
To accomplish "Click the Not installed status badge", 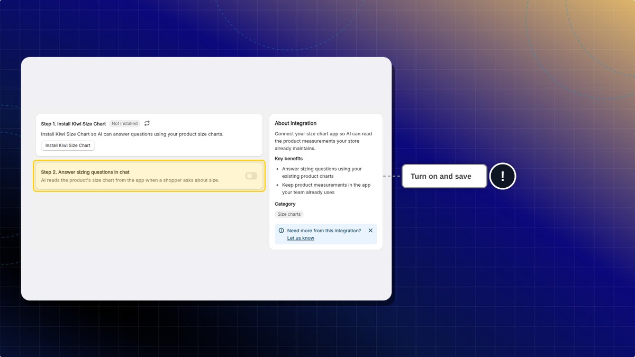I will point(124,124).
